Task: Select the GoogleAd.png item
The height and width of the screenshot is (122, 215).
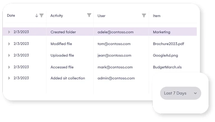Action: 165,55
